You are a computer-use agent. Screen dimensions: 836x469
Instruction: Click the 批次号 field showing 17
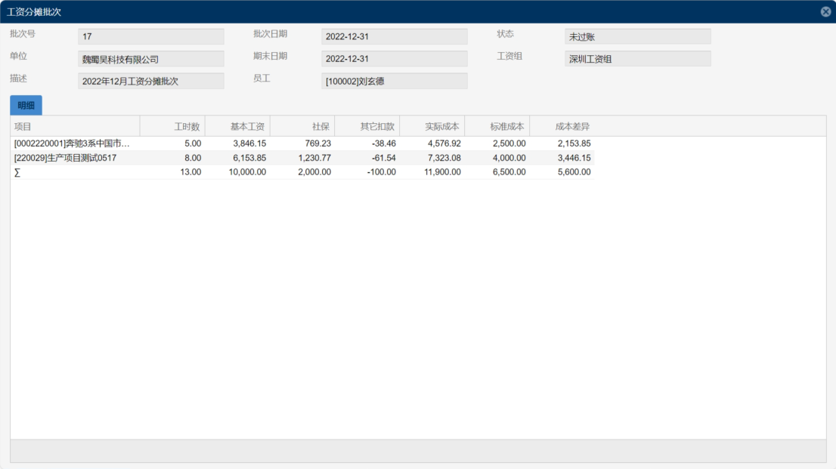click(150, 36)
